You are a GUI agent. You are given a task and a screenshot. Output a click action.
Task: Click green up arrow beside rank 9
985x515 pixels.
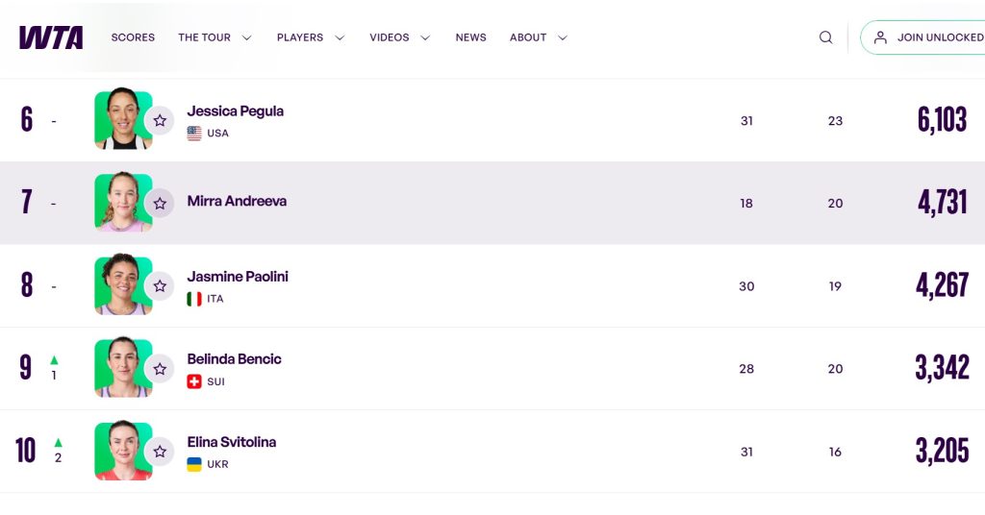(54, 360)
